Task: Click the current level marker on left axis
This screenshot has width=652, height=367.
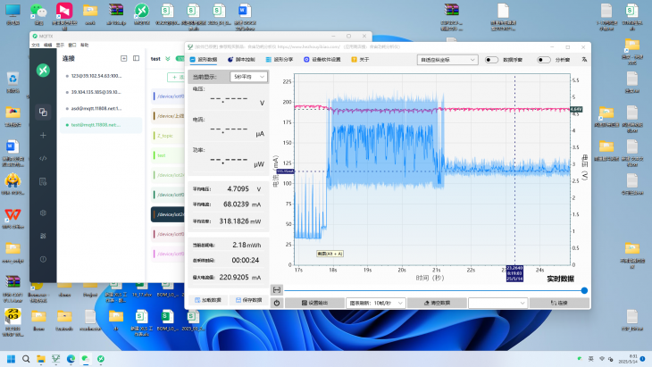Action: pyautogui.click(x=285, y=171)
